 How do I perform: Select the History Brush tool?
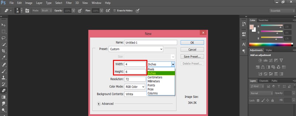click(x=4, y=84)
